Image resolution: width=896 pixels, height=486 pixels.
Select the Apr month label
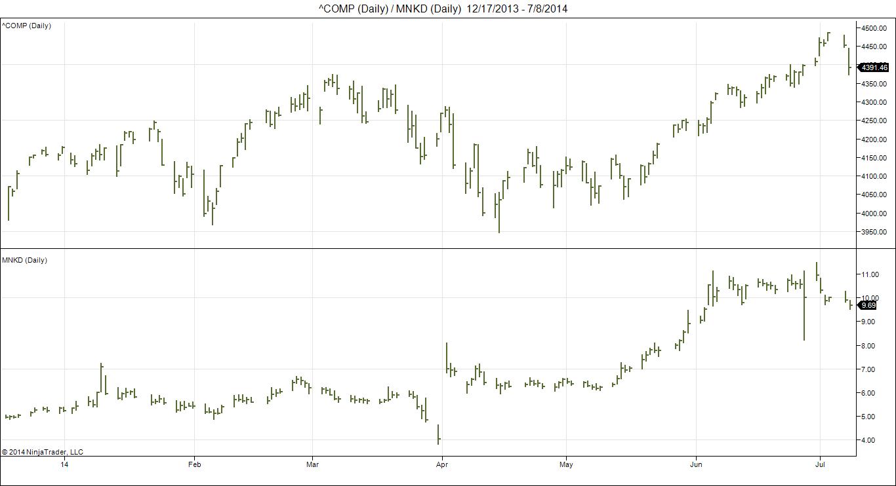click(x=442, y=465)
